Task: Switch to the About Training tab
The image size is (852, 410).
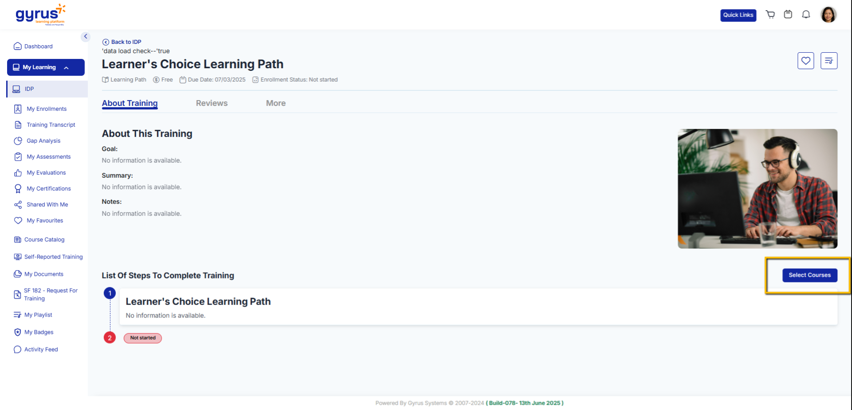Action: point(130,103)
